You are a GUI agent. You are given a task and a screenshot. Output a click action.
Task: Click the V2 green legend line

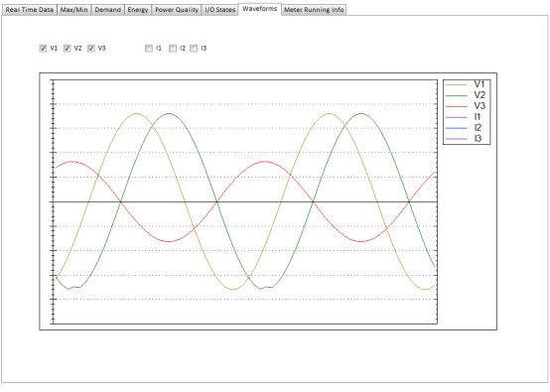(457, 95)
